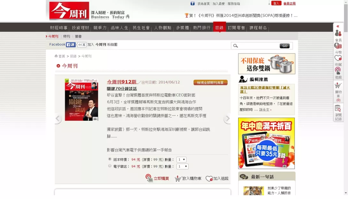Go to previous issue with left arrow
The height and width of the screenshot is (199, 348).
coord(58,118)
